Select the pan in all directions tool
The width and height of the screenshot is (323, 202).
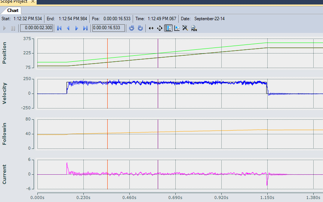click(x=160, y=28)
